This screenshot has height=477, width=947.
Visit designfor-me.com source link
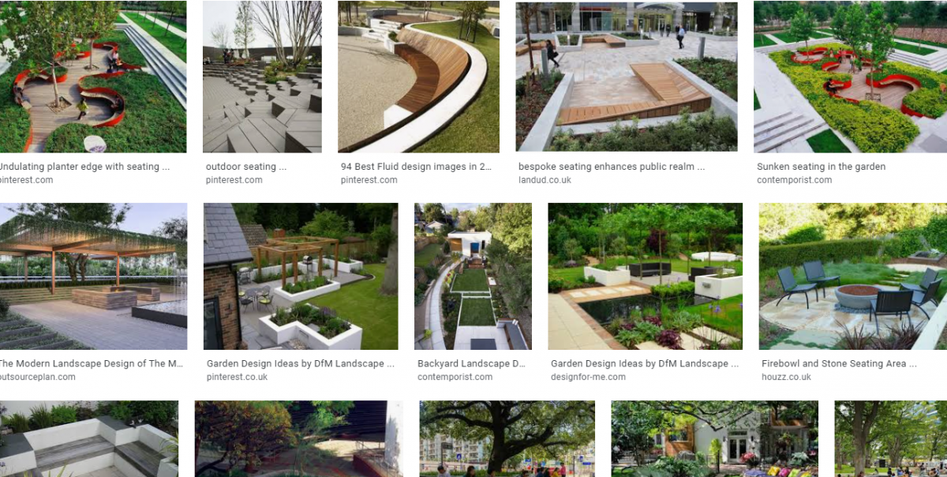point(588,377)
